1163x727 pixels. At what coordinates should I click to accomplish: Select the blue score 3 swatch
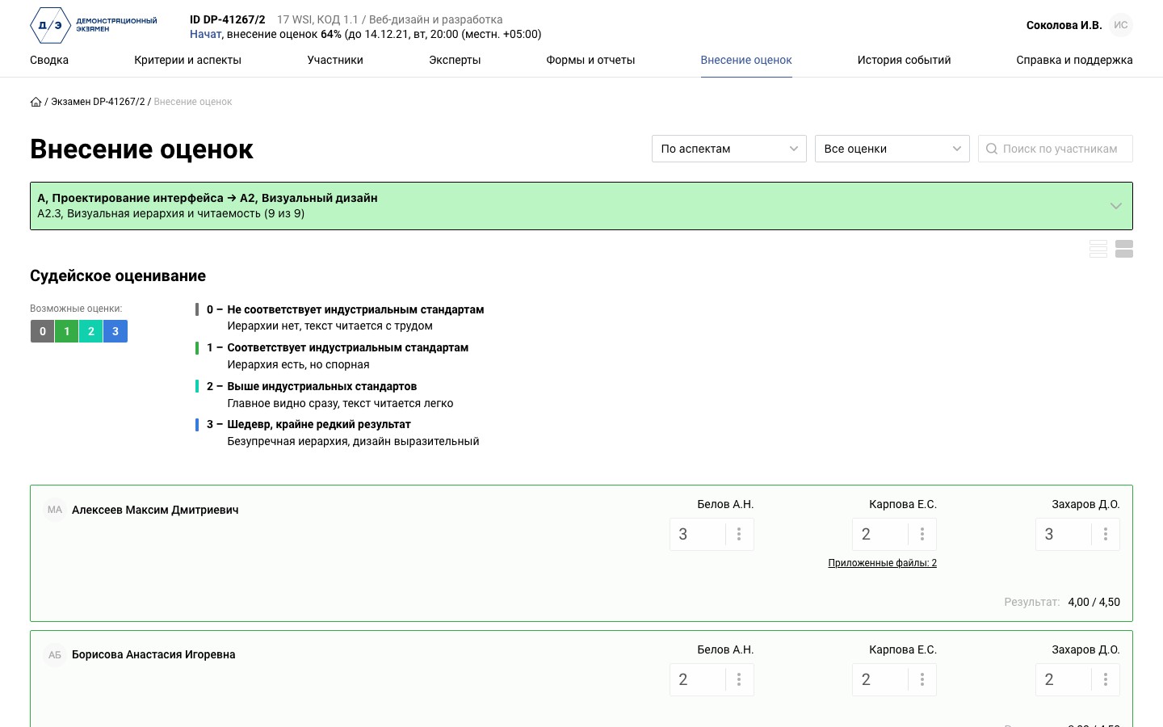pyautogui.click(x=115, y=331)
